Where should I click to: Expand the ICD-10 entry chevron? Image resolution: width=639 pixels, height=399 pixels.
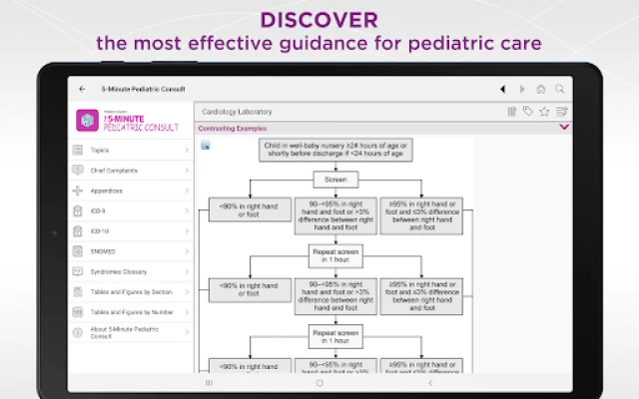[x=187, y=230]
